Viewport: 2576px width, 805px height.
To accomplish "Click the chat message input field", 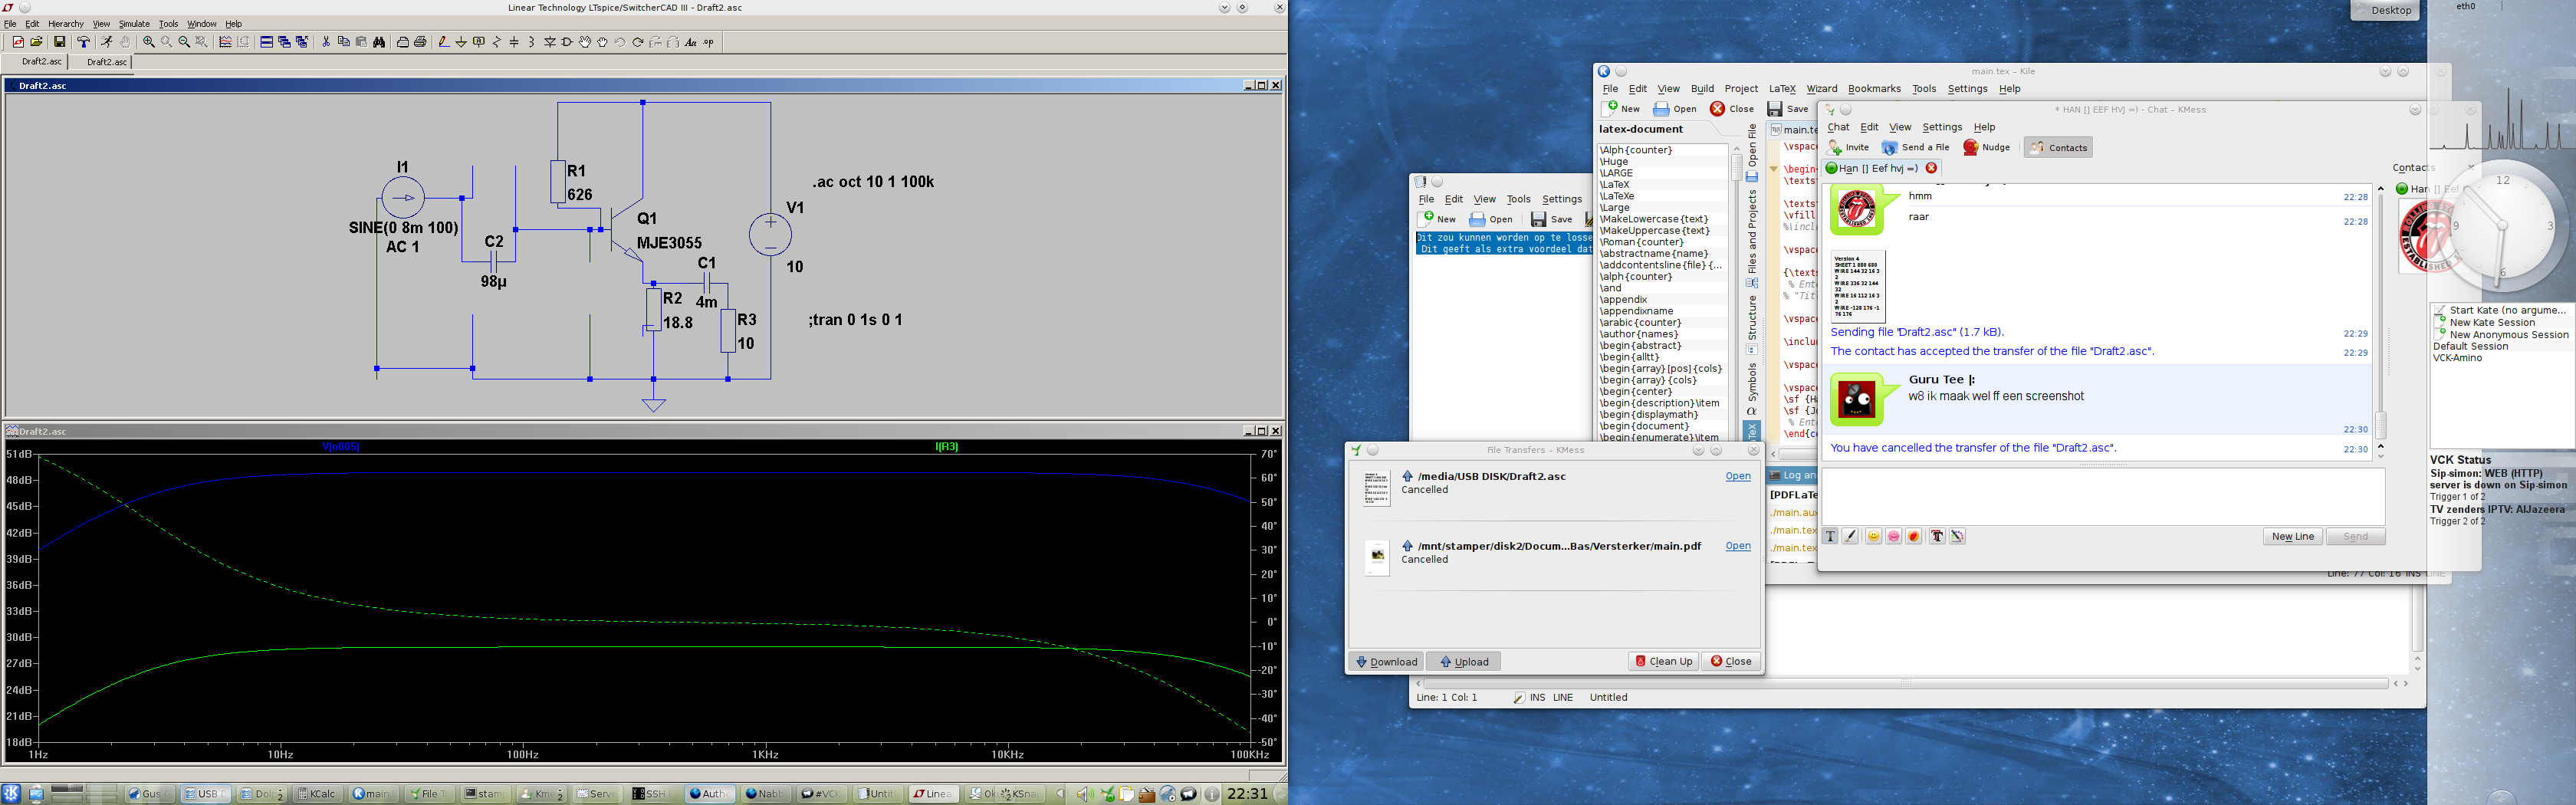I will [x=2102, y=496].
